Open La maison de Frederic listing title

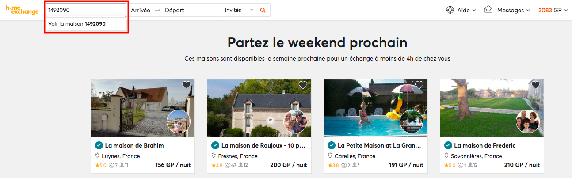(x=484, y=145)
